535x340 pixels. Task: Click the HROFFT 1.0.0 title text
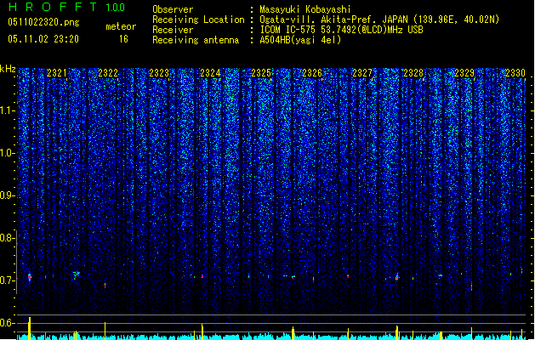[66, 7]
